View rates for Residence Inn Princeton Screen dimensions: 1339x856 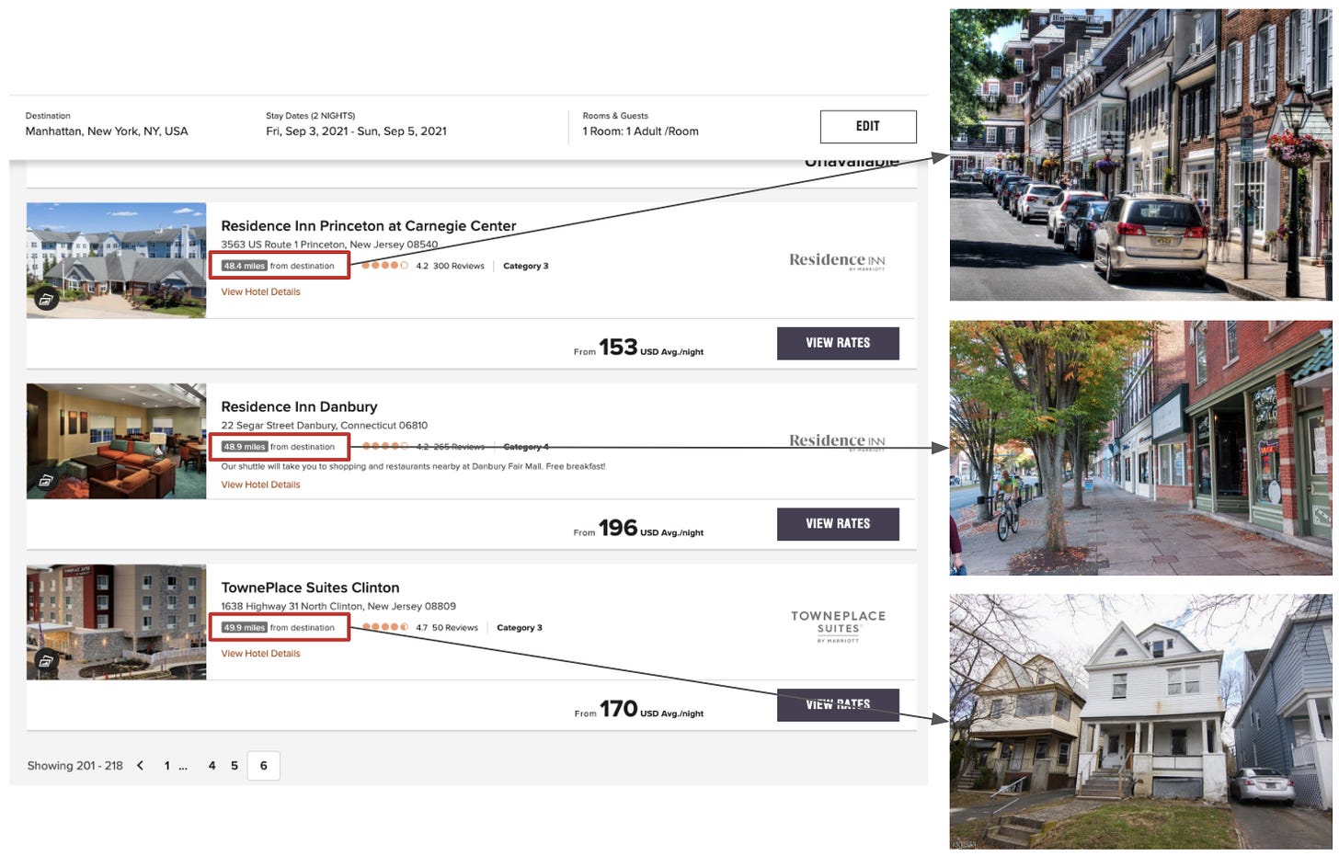[838, 343]
